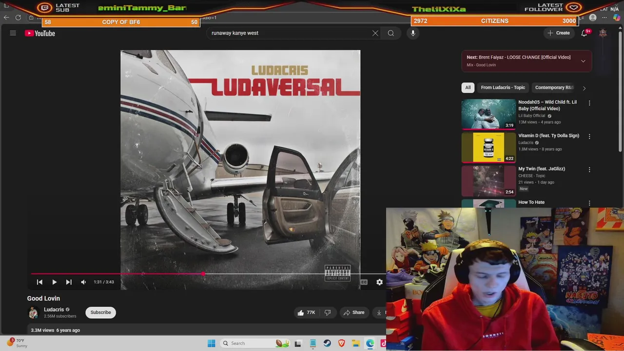The image size is (624, 351).
Task: Click the search field containing 'runaway kanye west'
Action: (x=290, y=33)
